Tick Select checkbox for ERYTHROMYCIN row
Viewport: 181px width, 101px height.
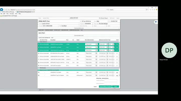(117, 53)
